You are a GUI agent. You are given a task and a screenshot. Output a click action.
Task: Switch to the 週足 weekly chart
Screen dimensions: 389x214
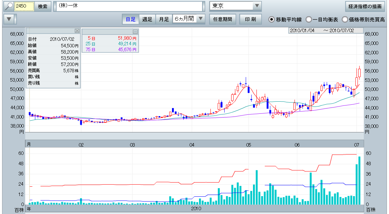coord(147,19)
